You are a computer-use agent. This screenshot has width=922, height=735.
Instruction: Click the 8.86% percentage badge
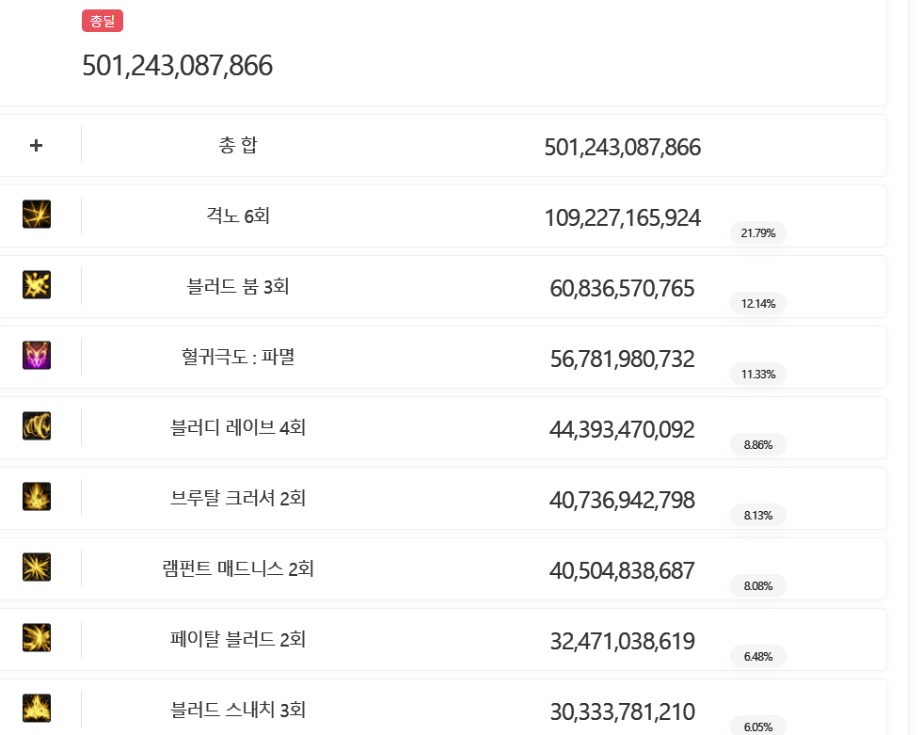(x=757, y=445)
